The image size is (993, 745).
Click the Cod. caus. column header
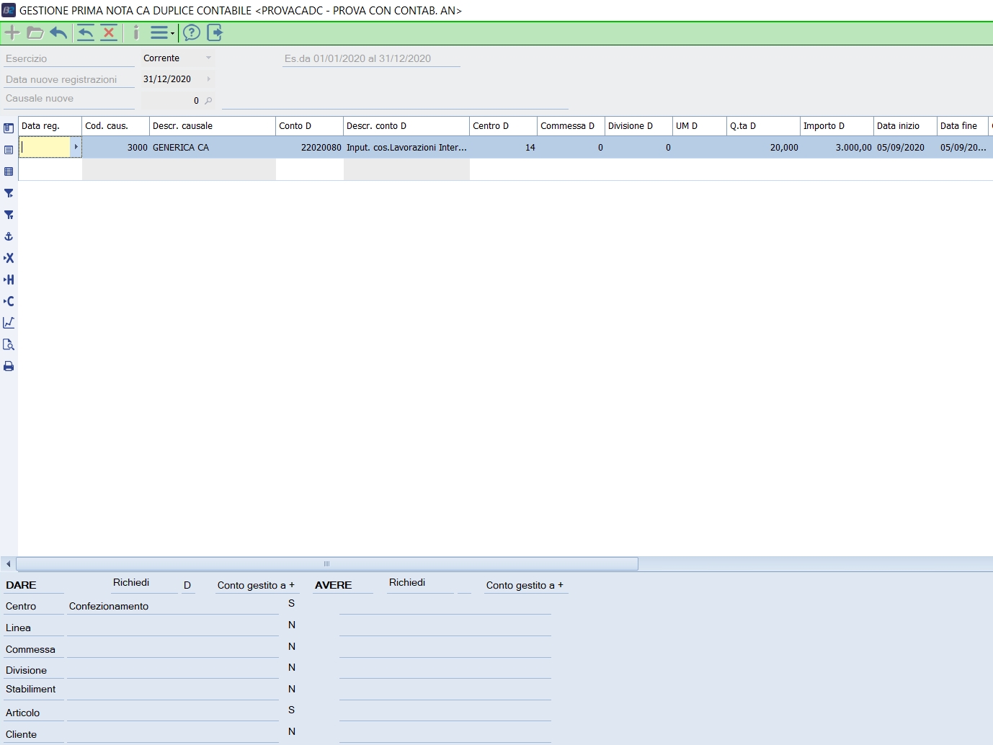pos(115,126)
